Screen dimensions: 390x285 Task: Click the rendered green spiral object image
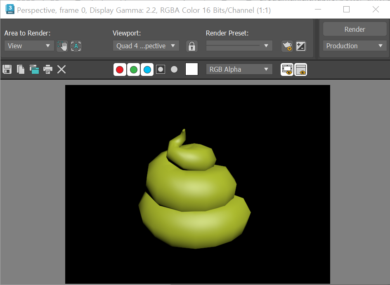pos(194,189)
